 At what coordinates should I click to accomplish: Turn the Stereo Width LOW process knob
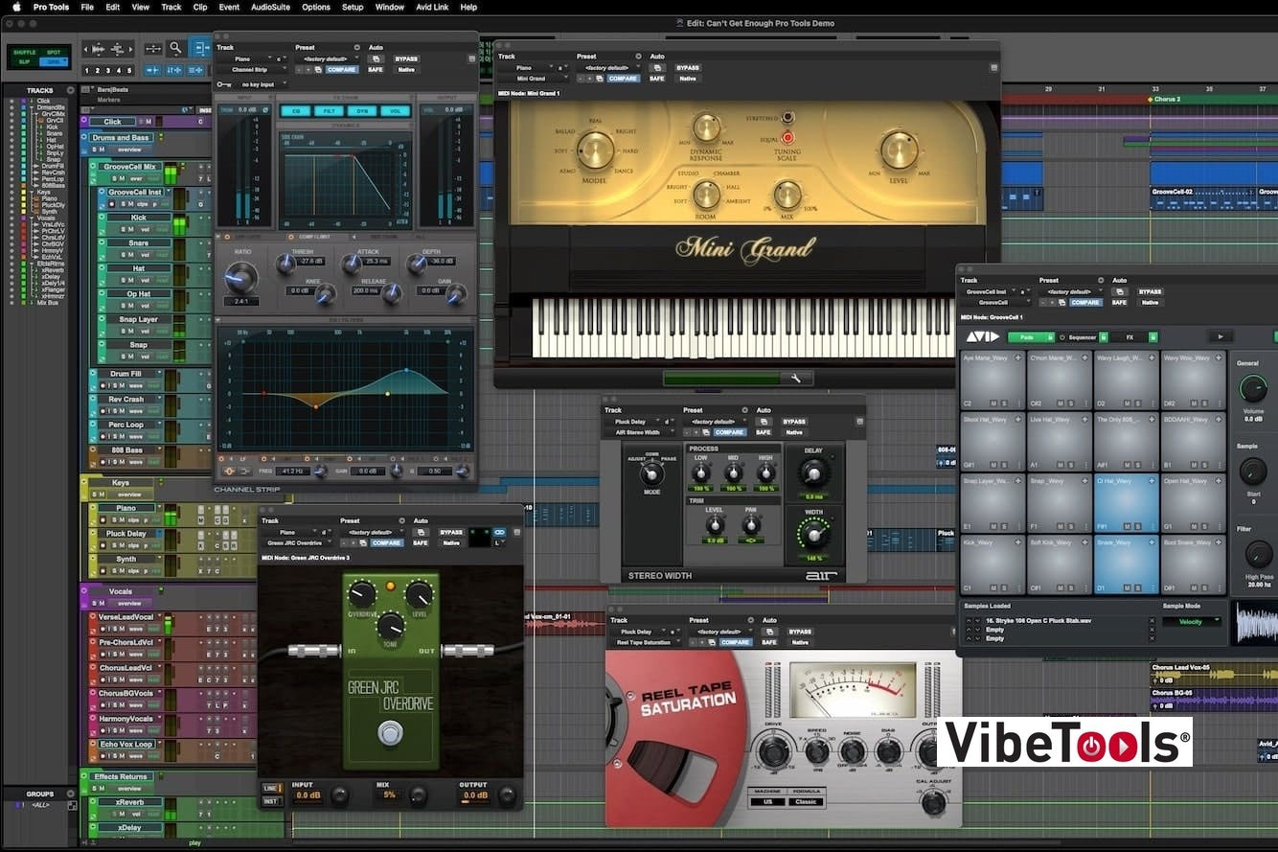(x=701, y=473)
